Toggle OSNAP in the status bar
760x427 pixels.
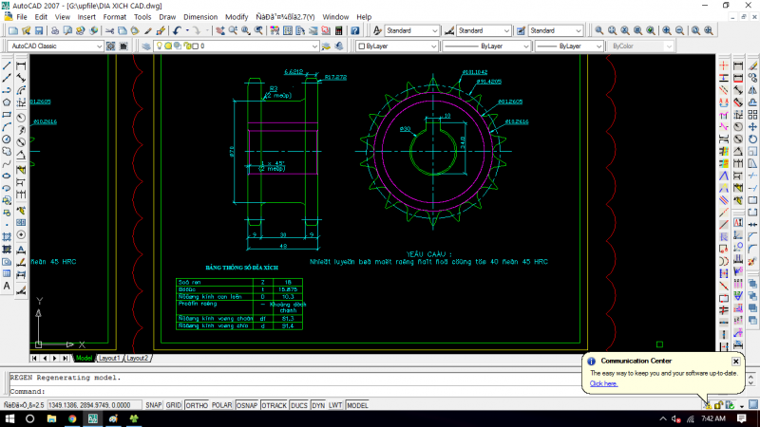[x=247, y=405]
